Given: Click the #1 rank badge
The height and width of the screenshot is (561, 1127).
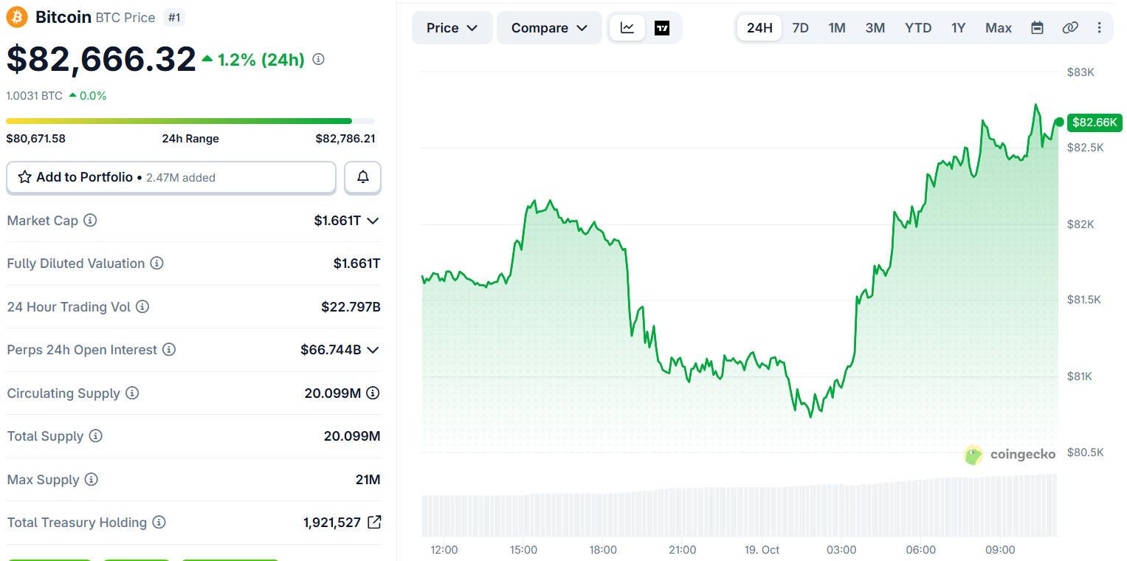Looking at the screenshot, I should click(x=173, y=17).
